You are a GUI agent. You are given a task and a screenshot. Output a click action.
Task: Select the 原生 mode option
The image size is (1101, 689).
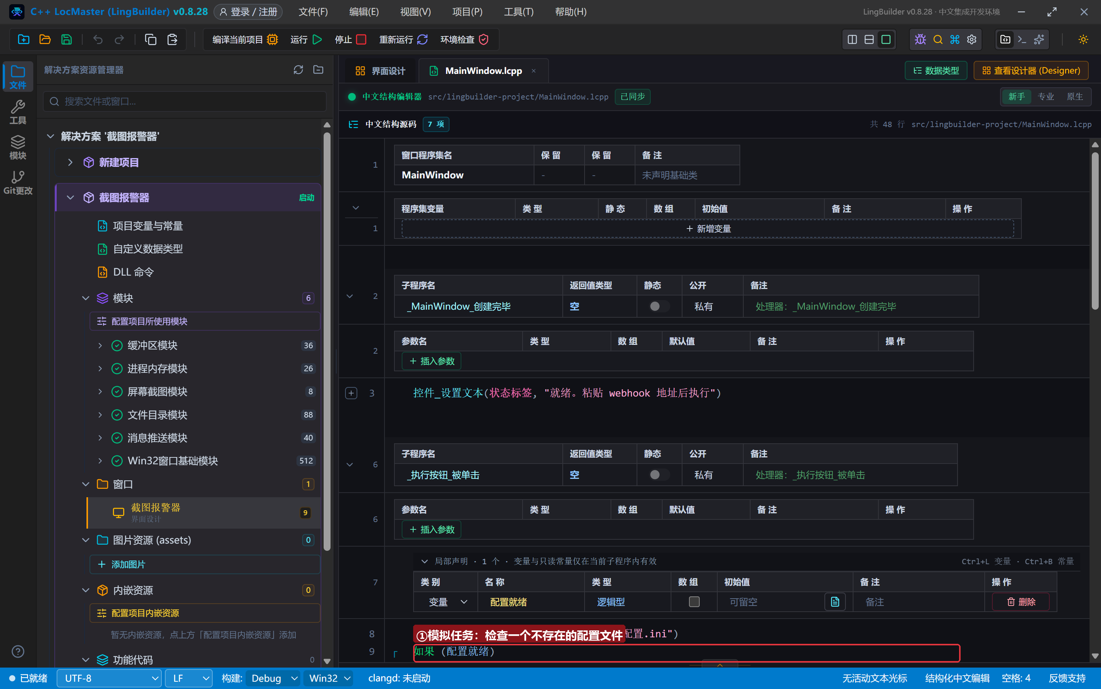coord(1075,96)
